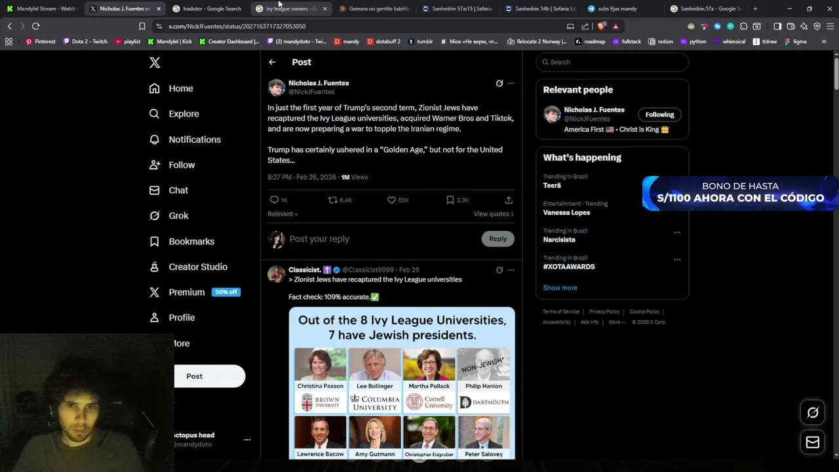Open more options for #XOTAAWARDS trend
This screenshot has width=839, height=472.
tap(677, 260)
